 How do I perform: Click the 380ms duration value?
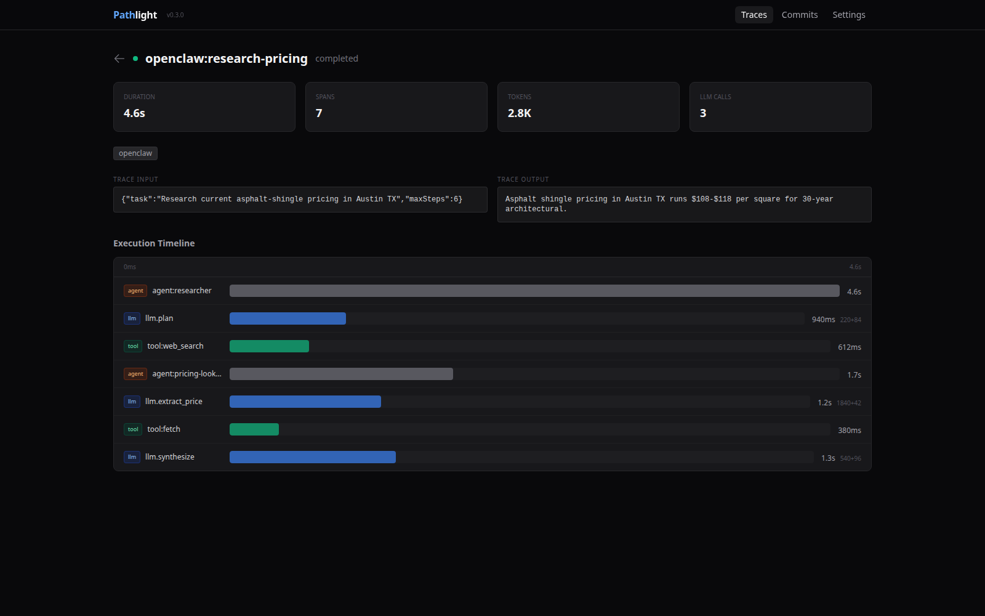850,431
